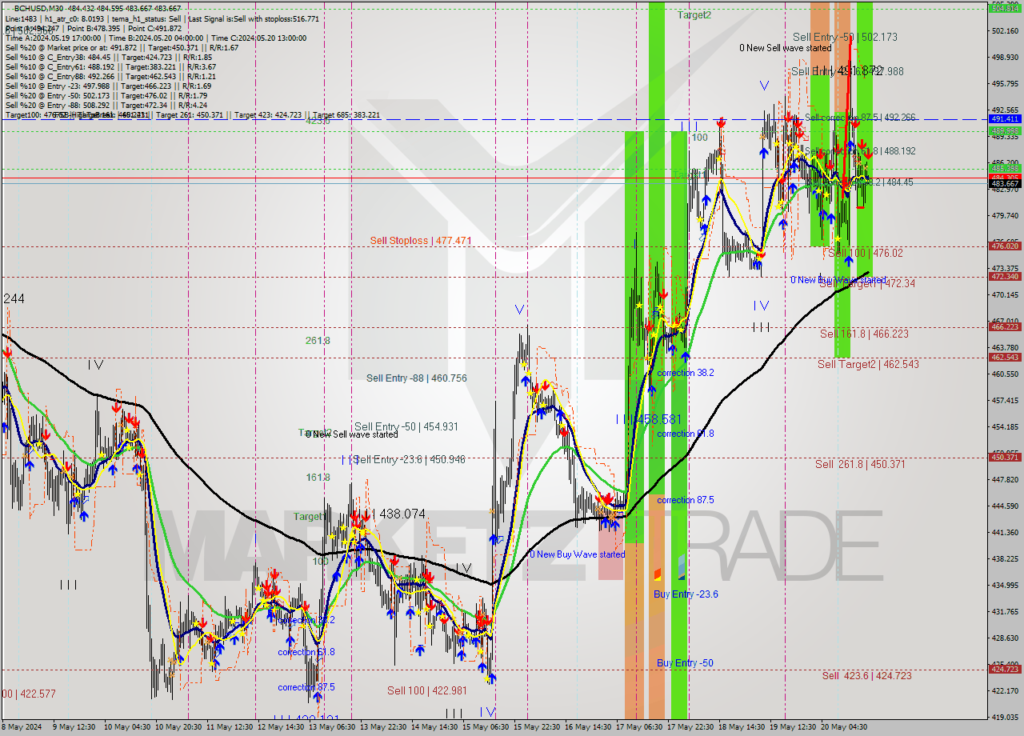1024x736 pixels.
Task: Click the red 424.723 price tag on axis
Action: 1005,669
